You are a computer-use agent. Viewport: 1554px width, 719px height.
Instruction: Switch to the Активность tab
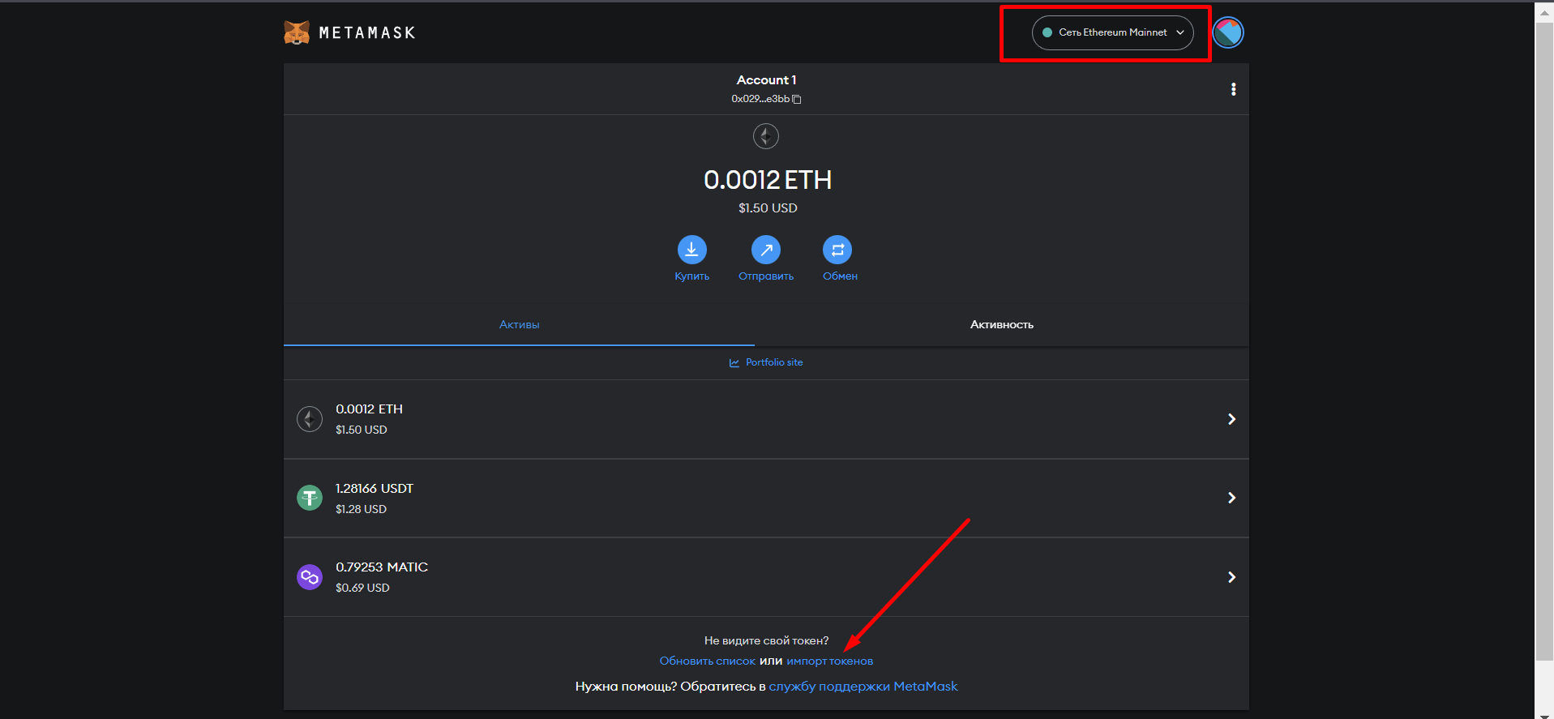pyautogui.click(x=1002, y=324)
